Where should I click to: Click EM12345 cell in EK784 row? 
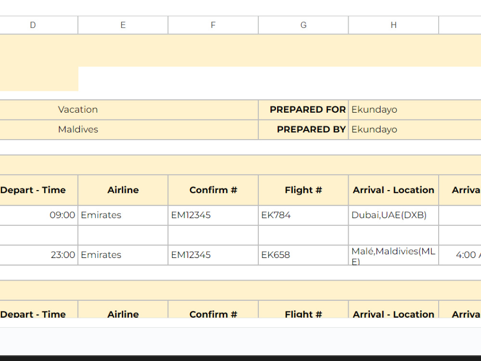point(213,215)
